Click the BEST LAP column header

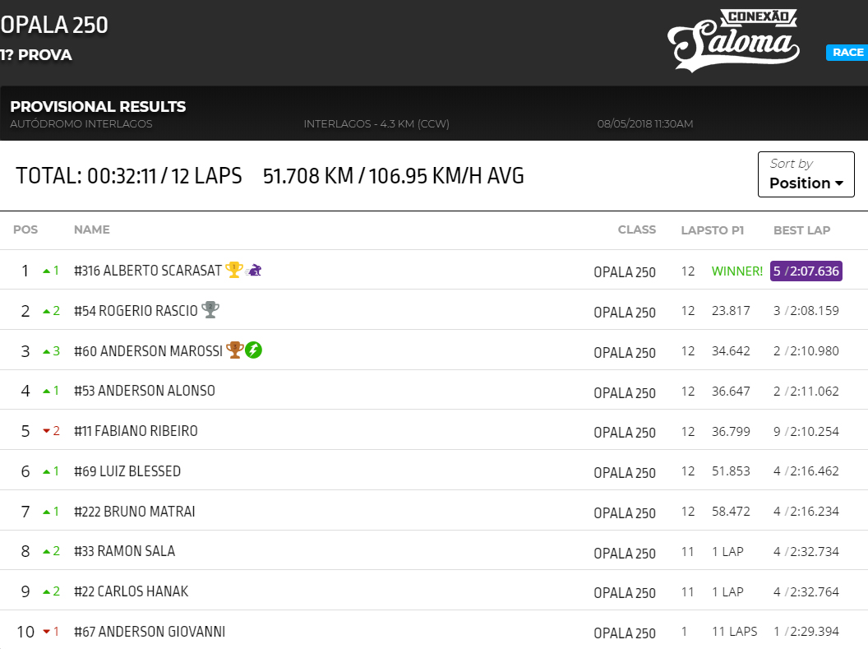click(801, 230)
